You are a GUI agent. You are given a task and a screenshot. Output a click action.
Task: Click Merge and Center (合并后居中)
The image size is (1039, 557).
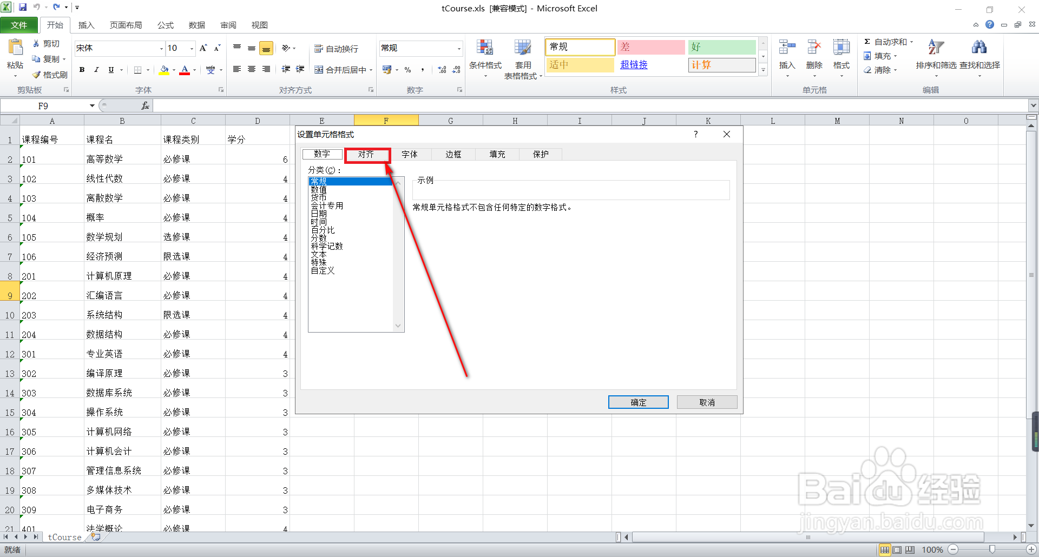[x=344, y=70]
